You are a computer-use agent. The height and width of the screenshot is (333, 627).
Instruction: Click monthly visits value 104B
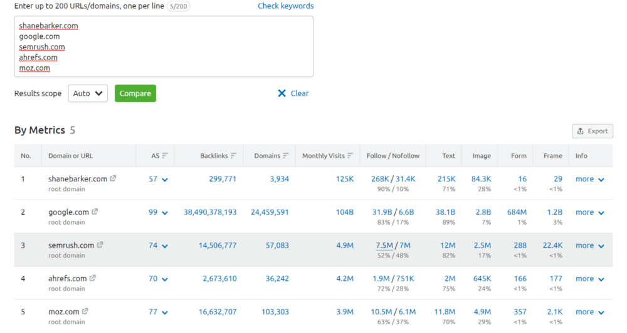[345, 212]
